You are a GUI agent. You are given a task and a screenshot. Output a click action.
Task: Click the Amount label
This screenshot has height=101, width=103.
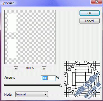pos(10,77)
